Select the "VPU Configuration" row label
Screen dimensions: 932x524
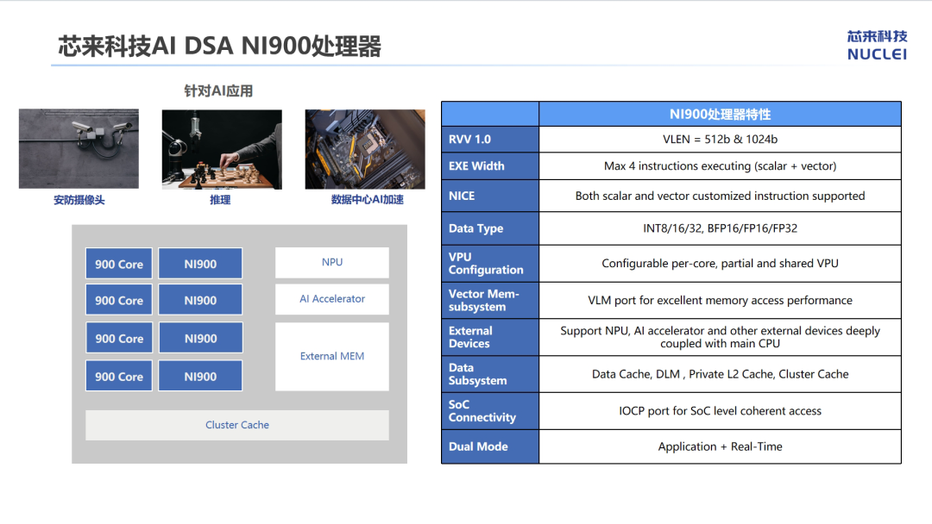point(490,264)
